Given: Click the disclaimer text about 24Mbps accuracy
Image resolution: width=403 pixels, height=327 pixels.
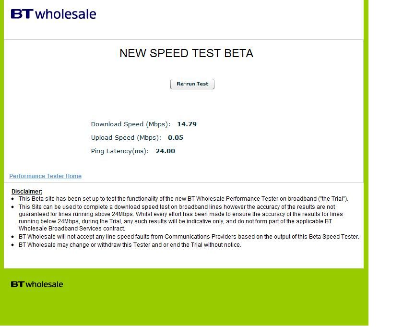Looking at the screenshot, I should click(181, 218).
